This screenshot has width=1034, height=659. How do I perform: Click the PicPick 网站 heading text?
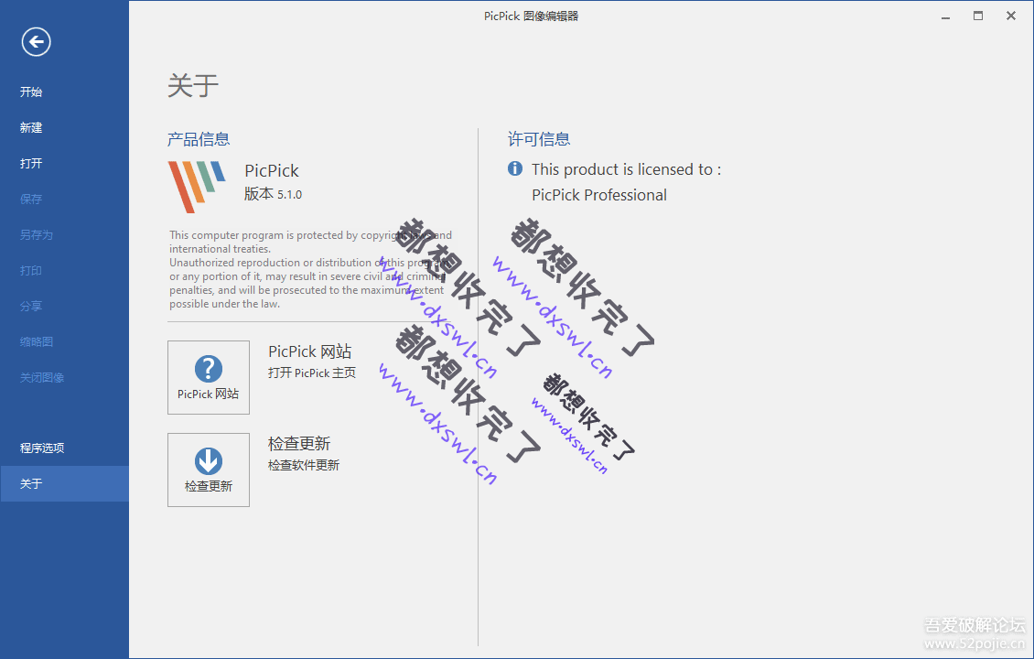(310, 351)
